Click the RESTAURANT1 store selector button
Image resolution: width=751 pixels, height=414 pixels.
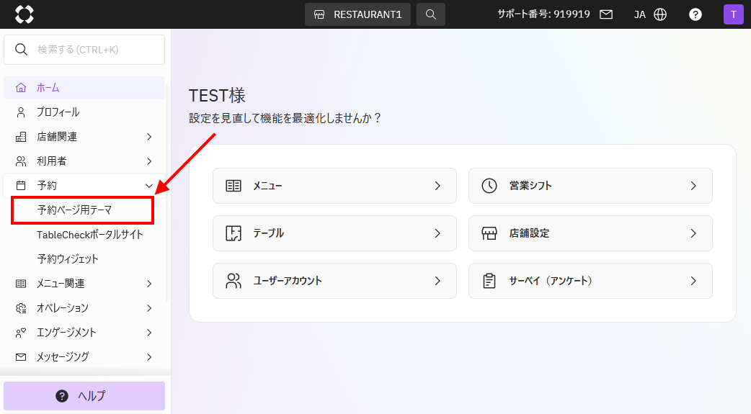[x=358, y=14]
